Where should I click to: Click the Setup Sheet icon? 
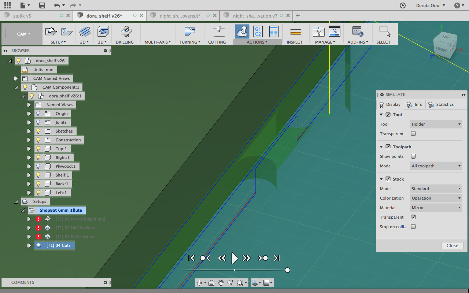coord(274,31)
